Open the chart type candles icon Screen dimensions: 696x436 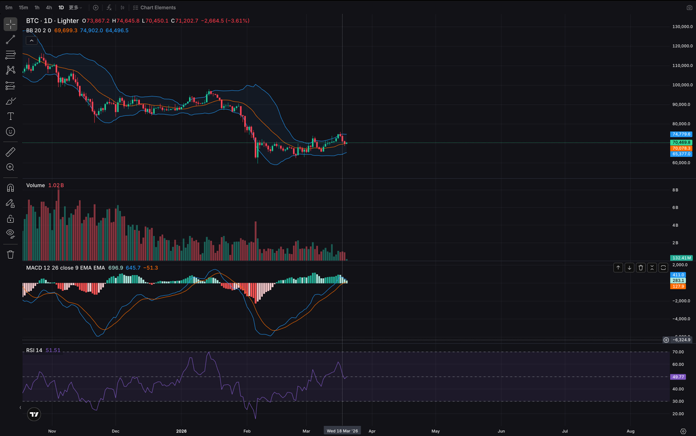pos(122,8)
